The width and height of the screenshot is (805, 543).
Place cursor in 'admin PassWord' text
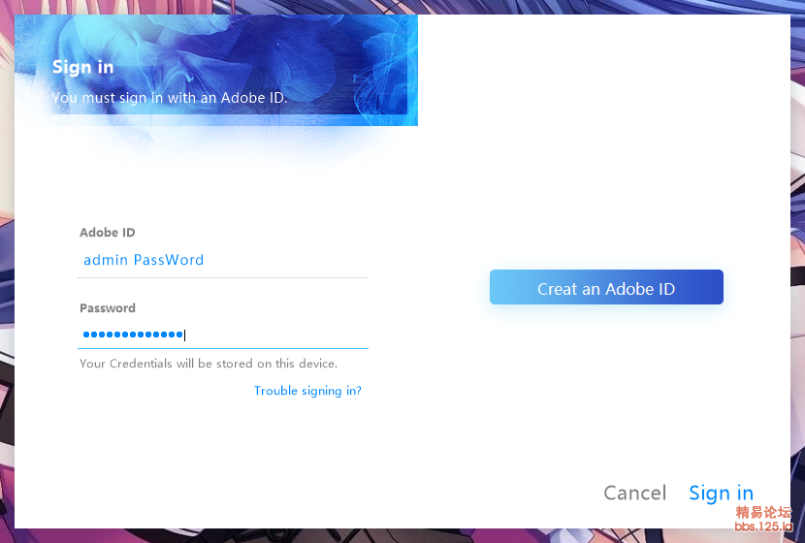point(144,260)
